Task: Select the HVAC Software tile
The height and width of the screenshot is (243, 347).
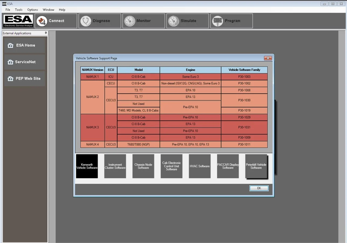Action: [200, 166]
